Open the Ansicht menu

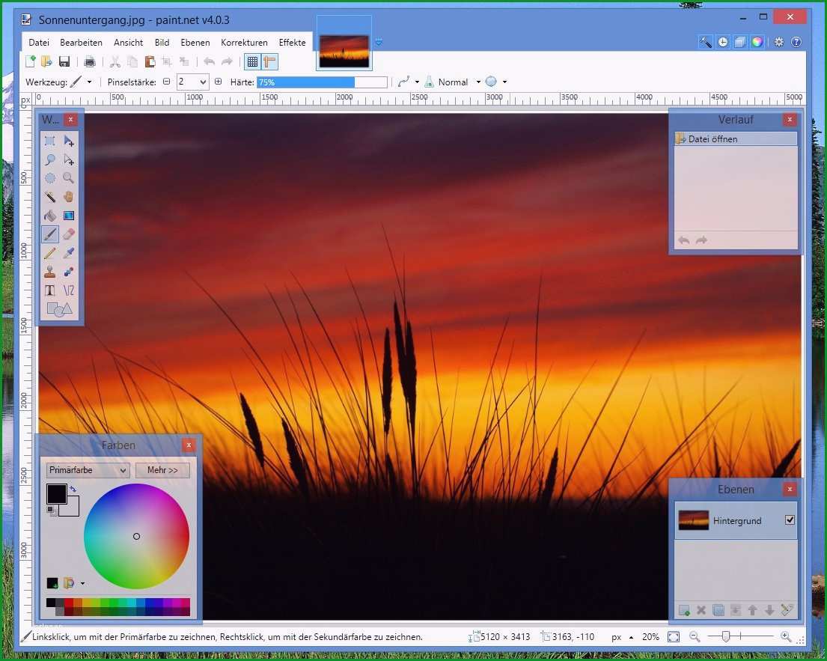(x=128, y=42)
